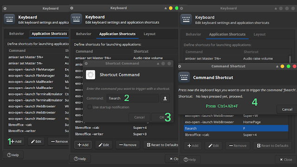Click the scrollbar in right Keyboard window shortcut list
The image size is (297, 167).
290,59
